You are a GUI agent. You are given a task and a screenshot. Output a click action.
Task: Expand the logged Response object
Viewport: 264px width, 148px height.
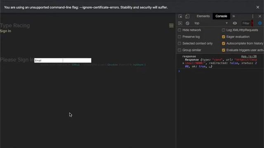[183, 63]
